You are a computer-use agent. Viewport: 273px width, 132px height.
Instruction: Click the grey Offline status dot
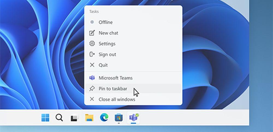coord(92,22)
